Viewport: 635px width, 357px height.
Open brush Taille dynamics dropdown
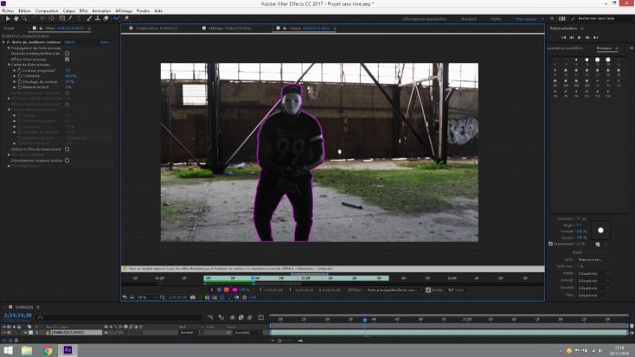click(x=593, y=259)
